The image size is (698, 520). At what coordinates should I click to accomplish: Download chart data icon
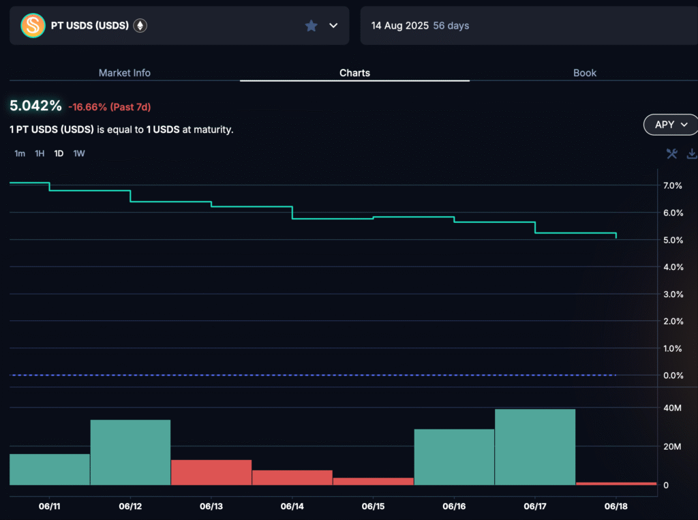[x=692, y=154]
